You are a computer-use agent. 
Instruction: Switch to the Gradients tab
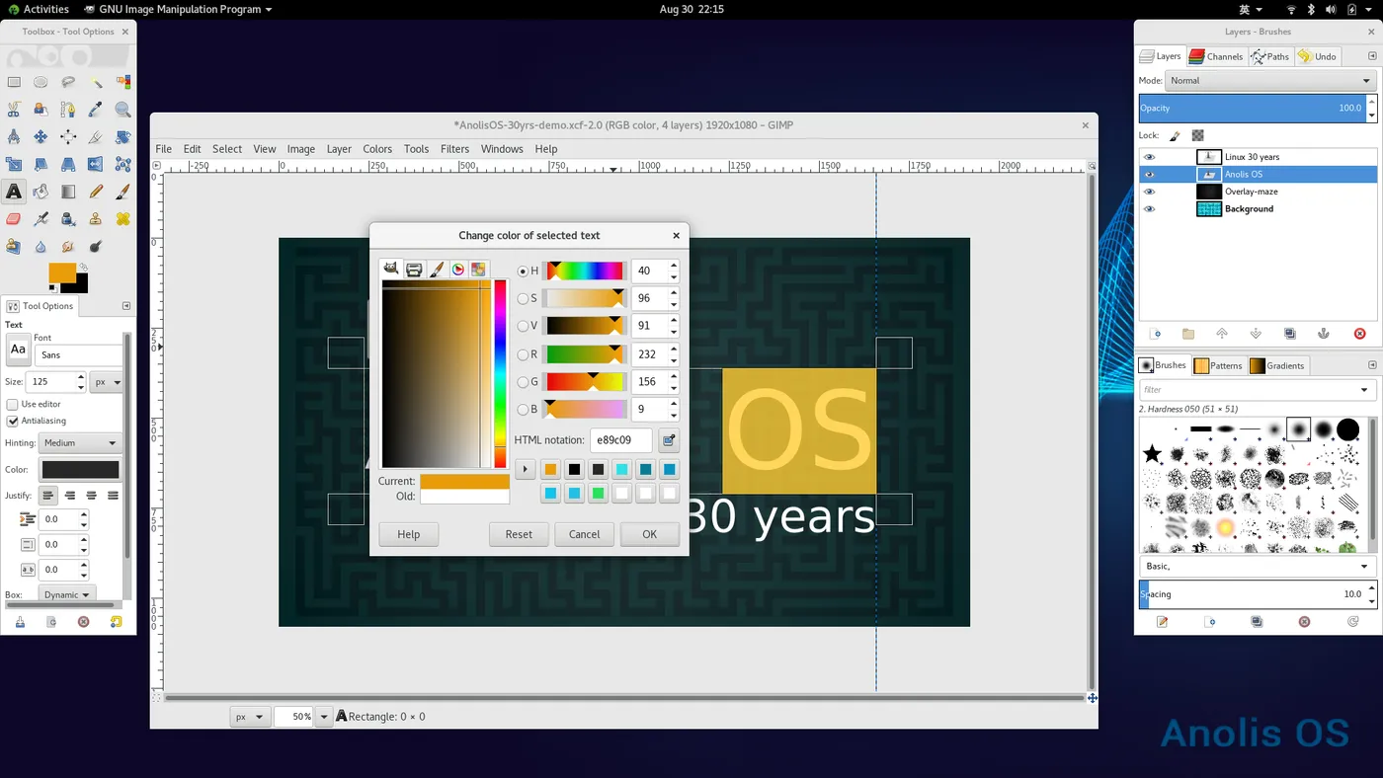pyautogui.click(x=1277, y=365)
